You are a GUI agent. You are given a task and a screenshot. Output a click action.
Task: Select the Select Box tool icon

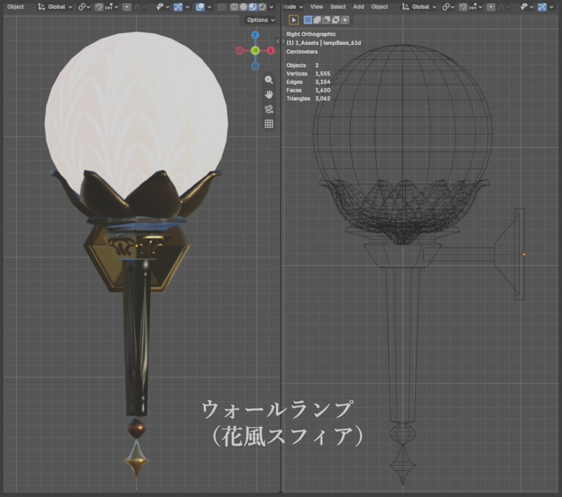point(294,20)
